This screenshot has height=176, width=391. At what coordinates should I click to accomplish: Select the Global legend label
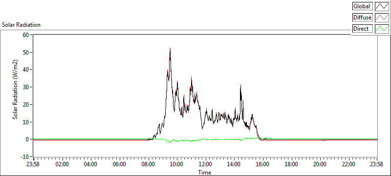point(363,6)
